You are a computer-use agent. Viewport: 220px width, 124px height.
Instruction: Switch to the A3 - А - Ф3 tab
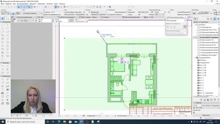tap(149, 17)
